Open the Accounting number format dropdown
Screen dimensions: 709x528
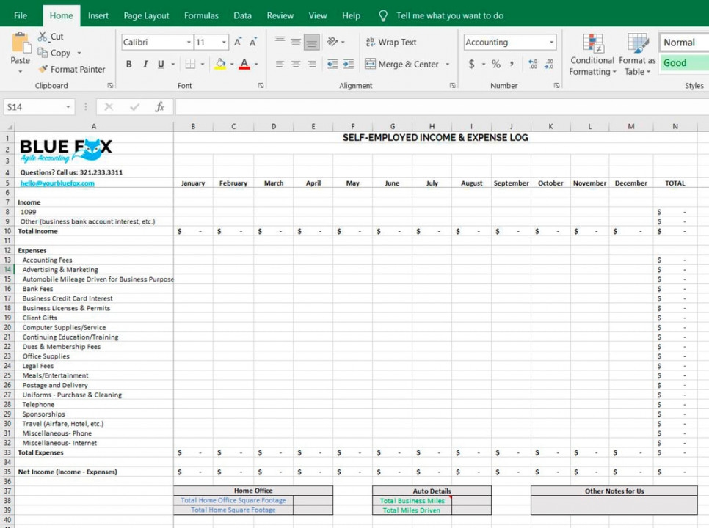click(x=553, y=42)
